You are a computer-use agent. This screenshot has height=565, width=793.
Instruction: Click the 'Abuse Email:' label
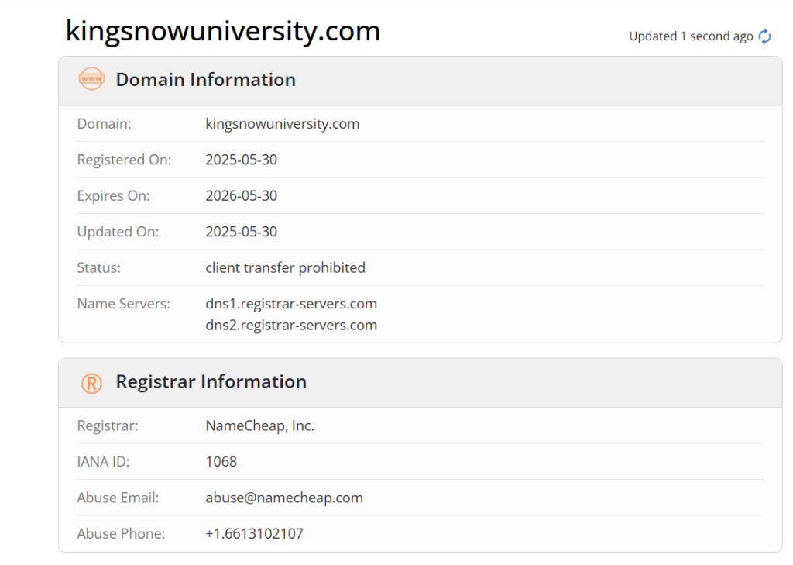pyautogui.click(x=118, y=498)
